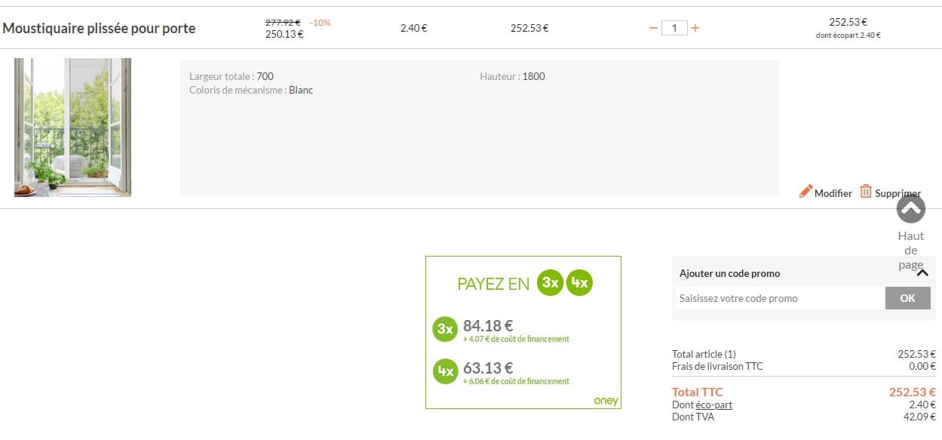Click the Supprimer text link
942x440 pixels.
click(898, 193)
